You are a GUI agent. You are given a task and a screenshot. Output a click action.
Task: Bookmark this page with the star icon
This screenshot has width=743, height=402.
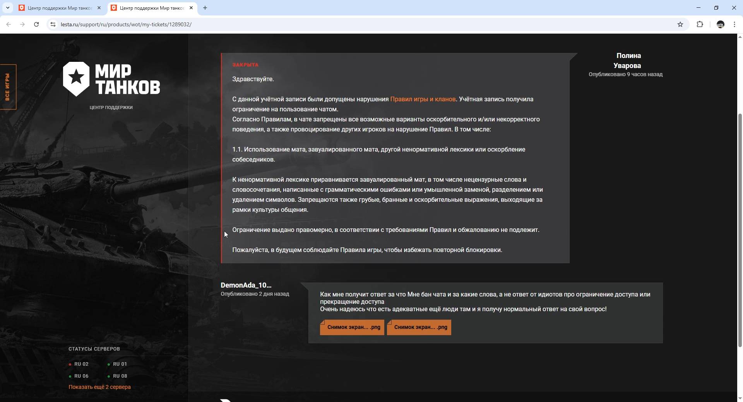(x=680, y=24)
